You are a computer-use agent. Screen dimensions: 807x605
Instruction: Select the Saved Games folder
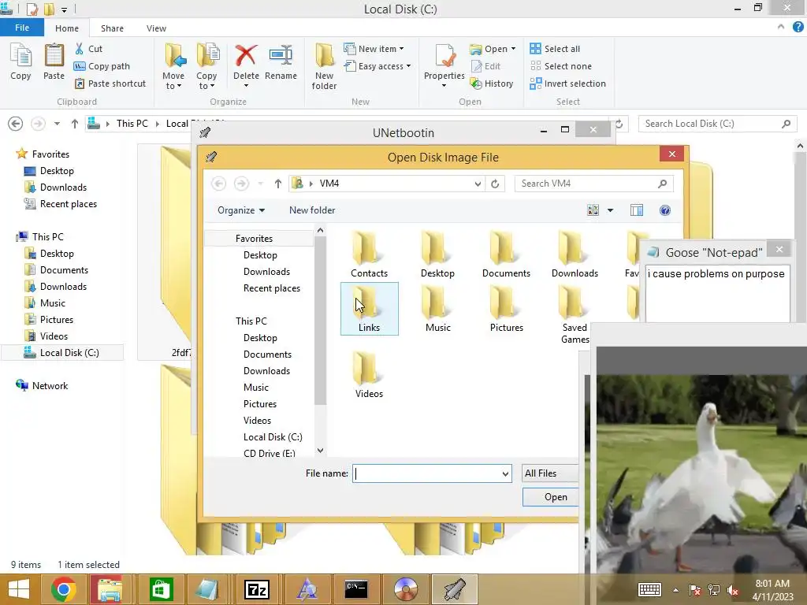(x=575, y=315)
